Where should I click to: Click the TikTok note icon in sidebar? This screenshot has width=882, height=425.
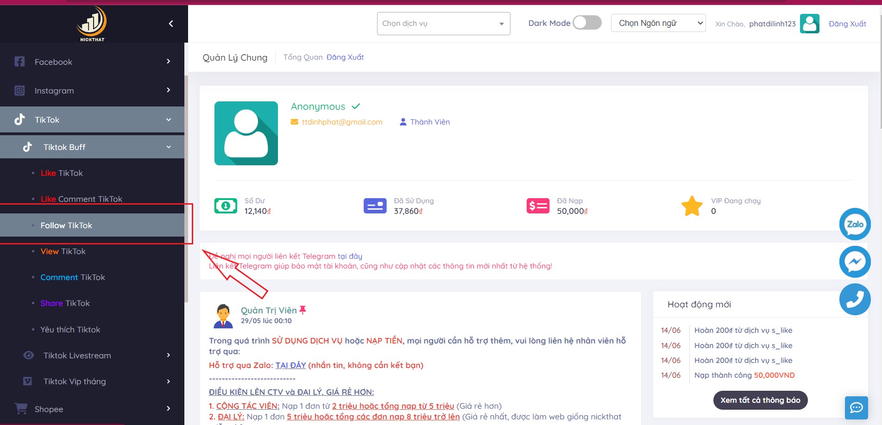coord(19,119)
